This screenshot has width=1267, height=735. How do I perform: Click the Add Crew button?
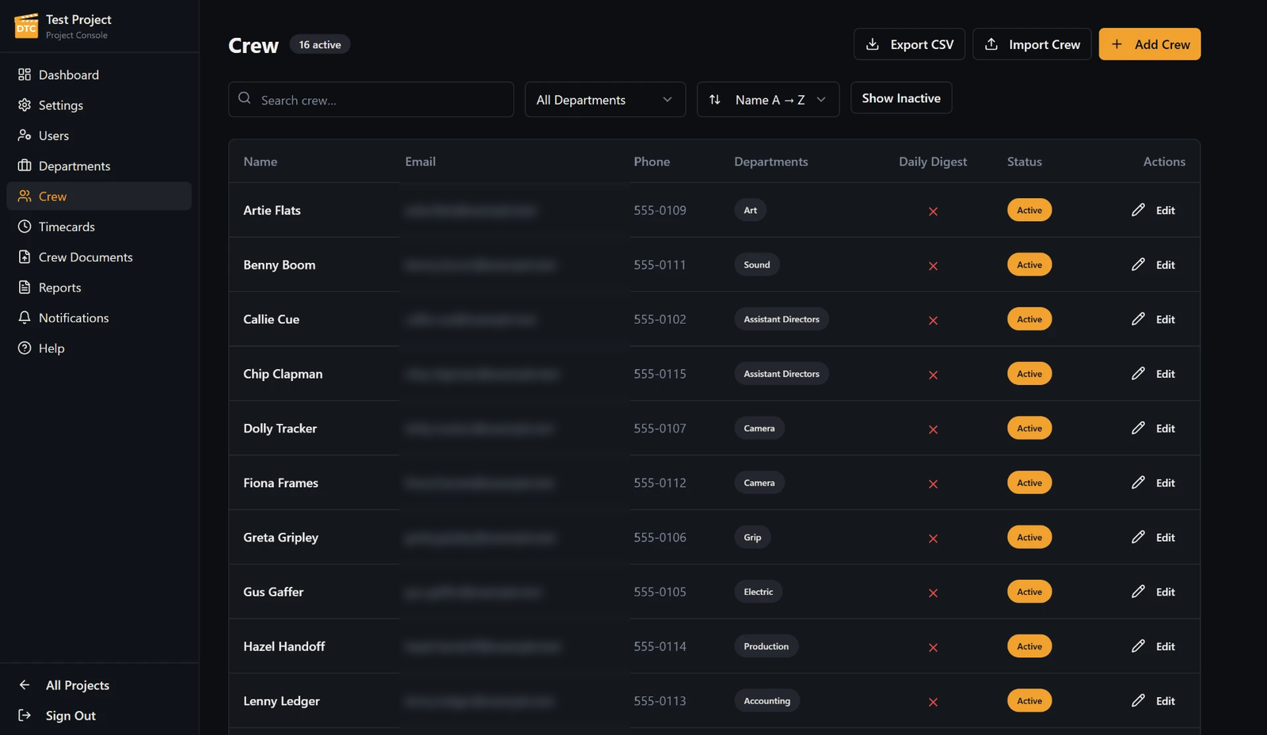pos(1150,44)
